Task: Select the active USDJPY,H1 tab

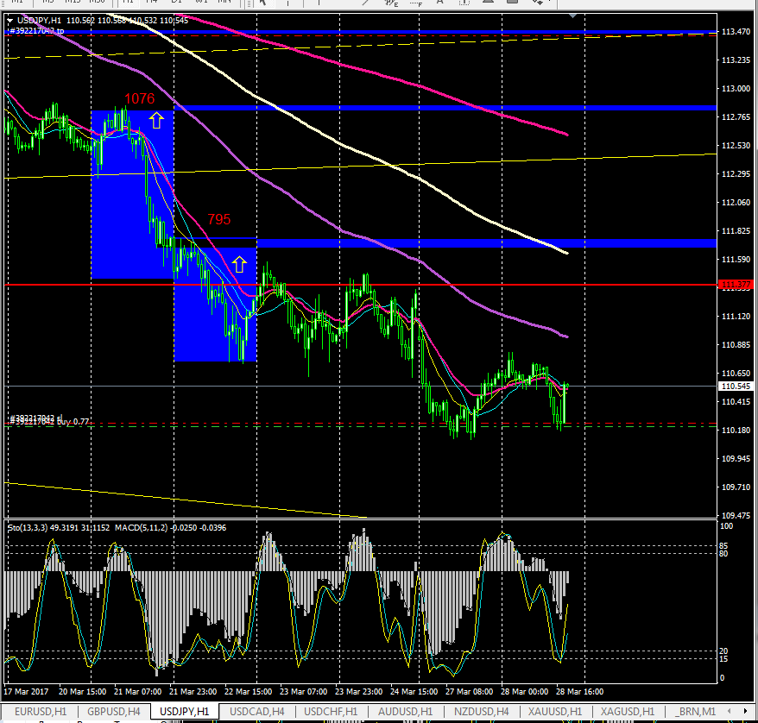Action: [x=184, y=712]
